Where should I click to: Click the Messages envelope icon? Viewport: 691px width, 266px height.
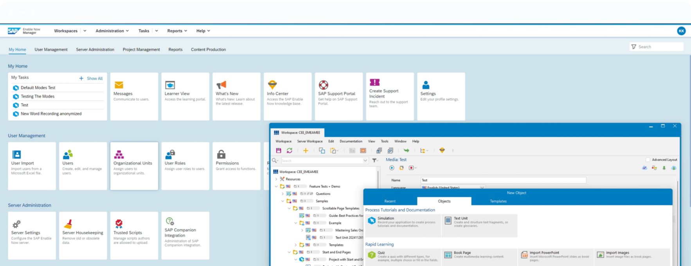point(119,85)
